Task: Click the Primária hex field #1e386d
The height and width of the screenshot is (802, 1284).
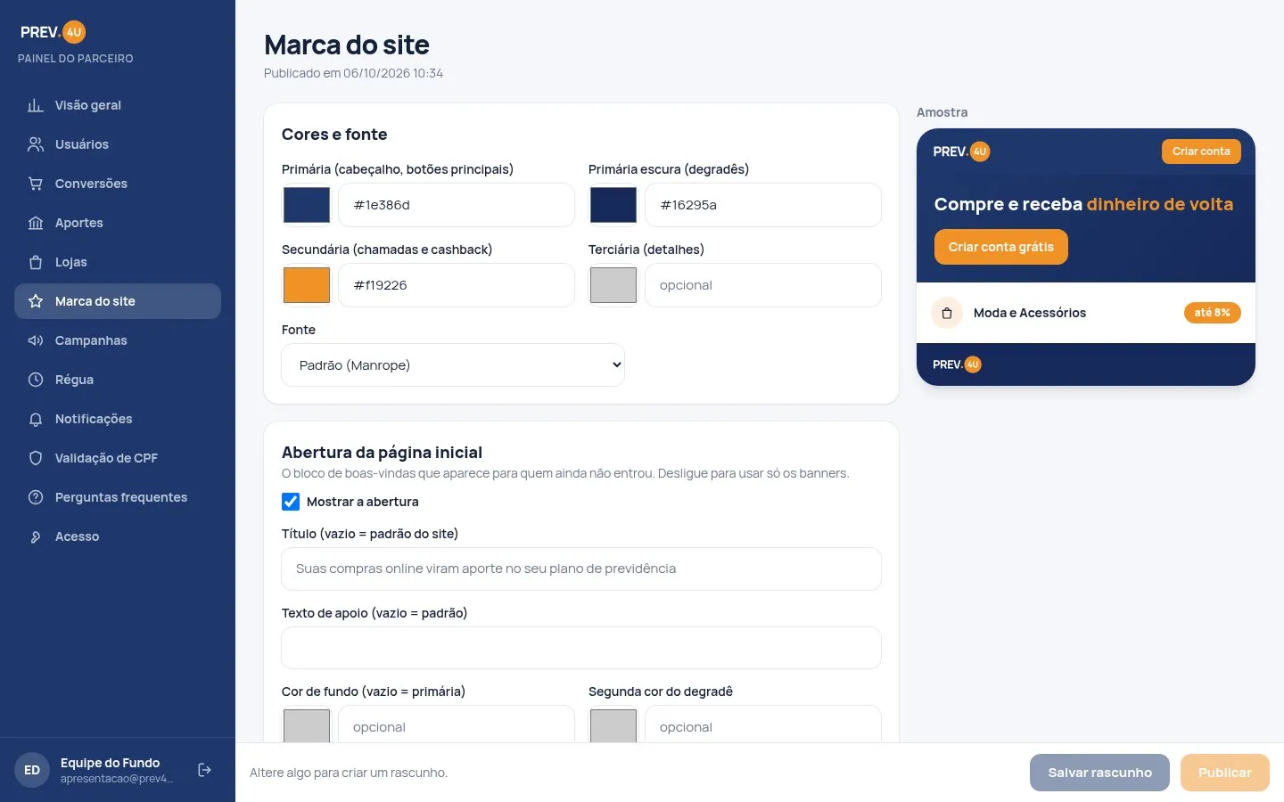Action: pos(457,205)
